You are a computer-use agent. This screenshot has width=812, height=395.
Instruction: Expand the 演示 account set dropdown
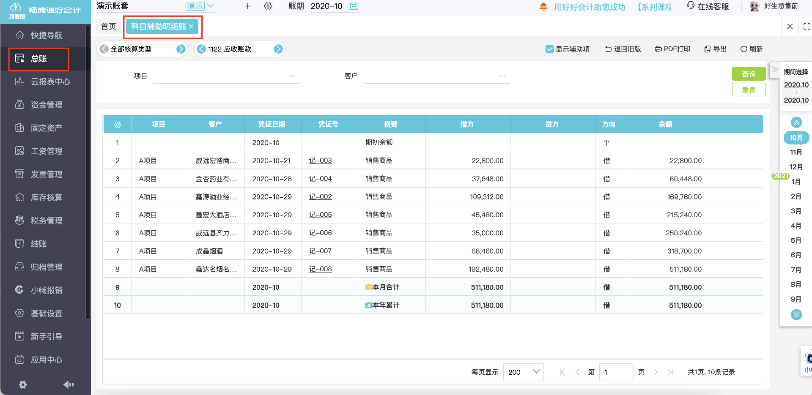210,6
